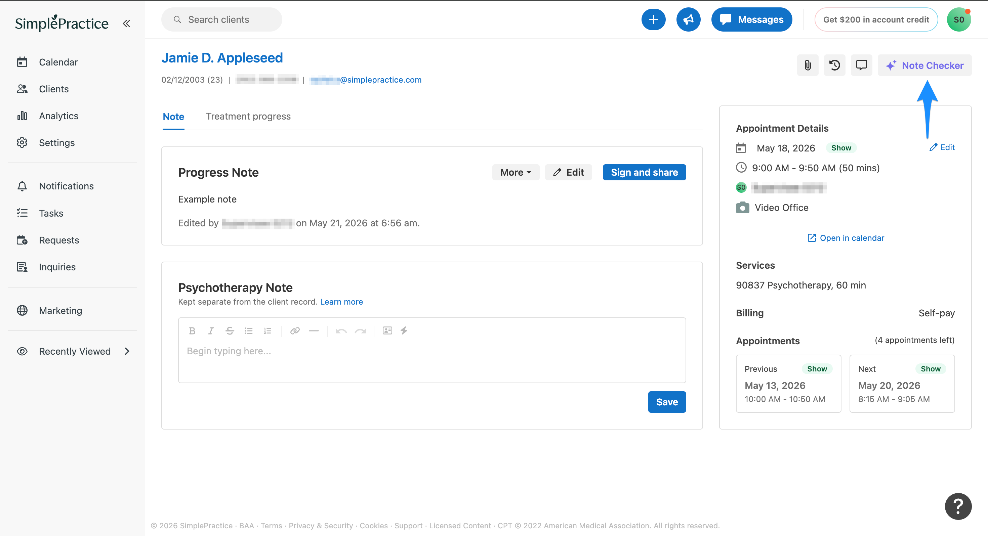Open Calendar from the sidebar
This screenshot has height=536, width=988.
(x=58, y=62)
